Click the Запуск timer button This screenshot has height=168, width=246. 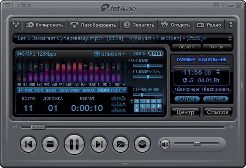(187, 99)
